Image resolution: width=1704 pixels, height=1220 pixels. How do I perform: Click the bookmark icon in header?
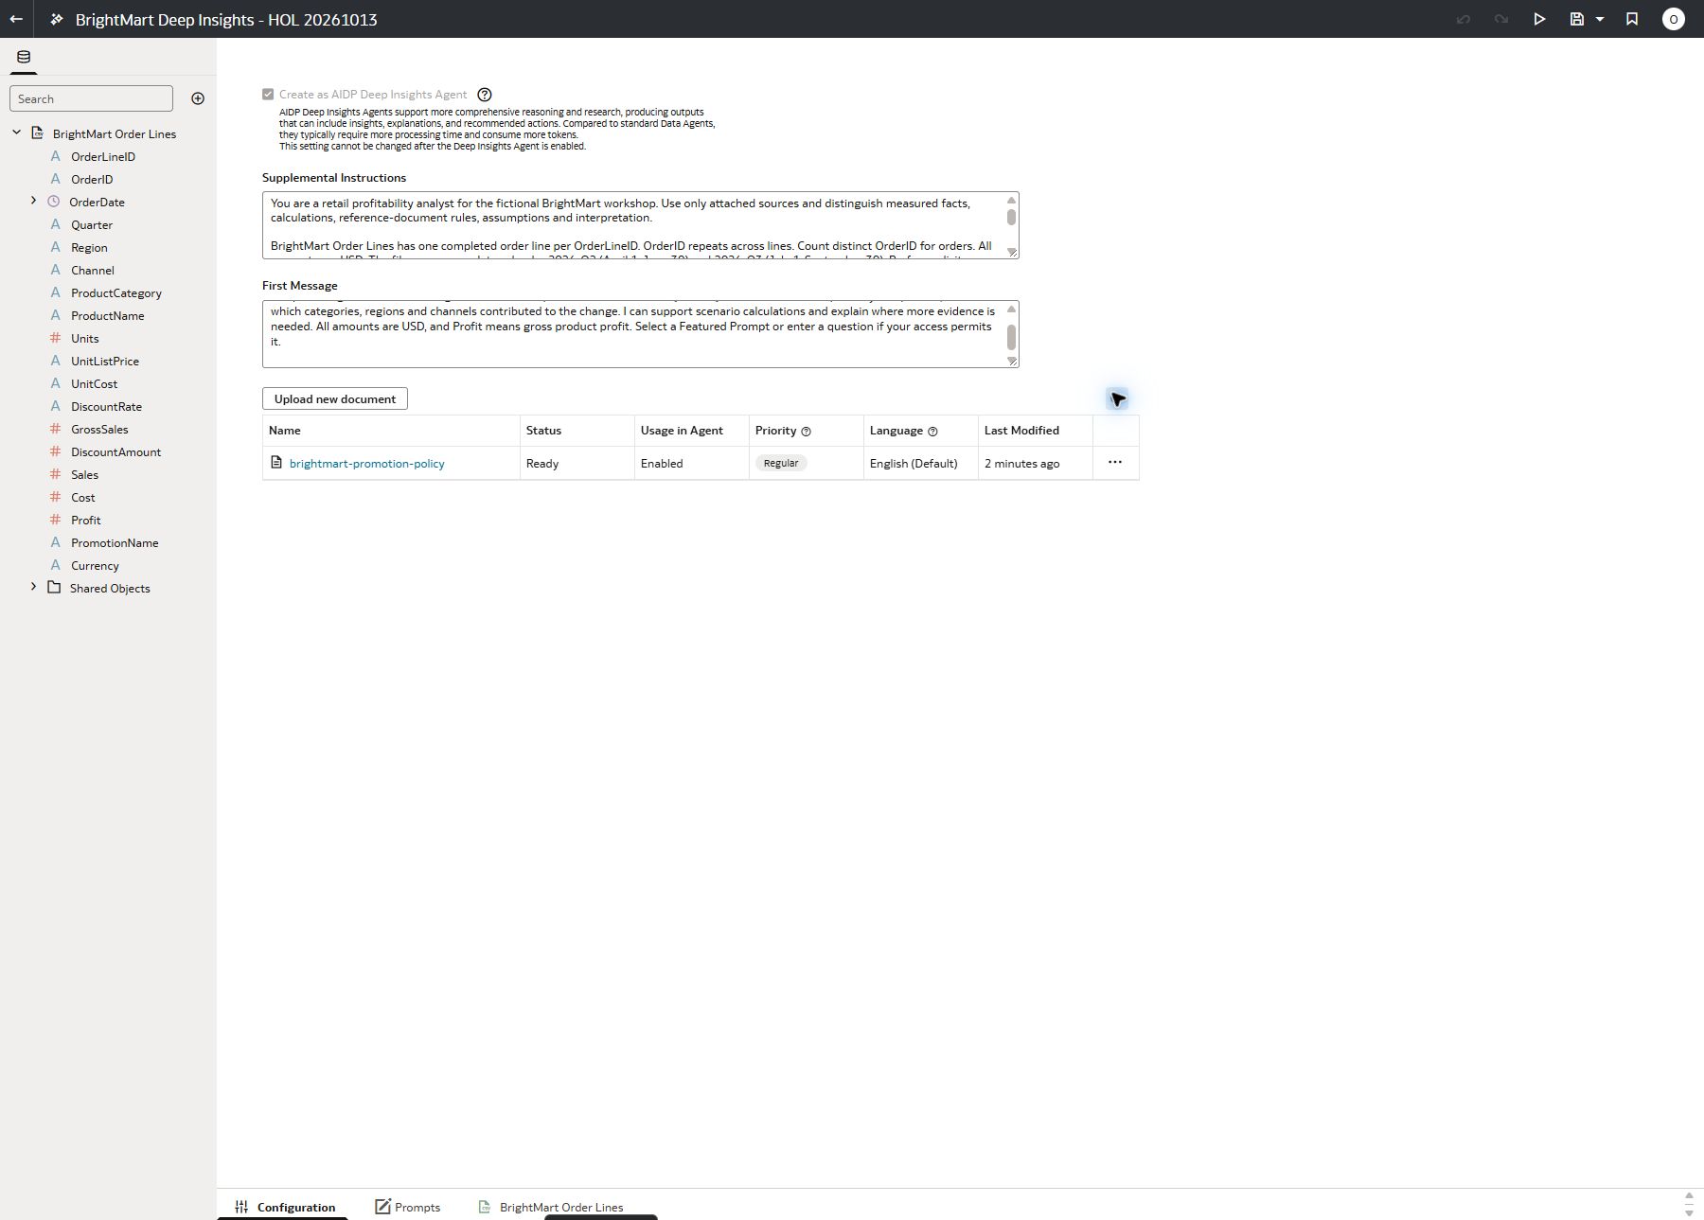[1632, 19]
